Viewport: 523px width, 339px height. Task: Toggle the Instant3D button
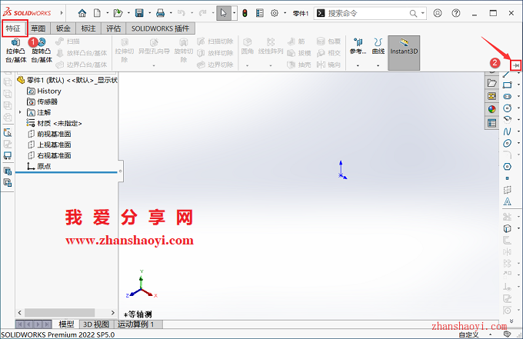tap(404, 53)
